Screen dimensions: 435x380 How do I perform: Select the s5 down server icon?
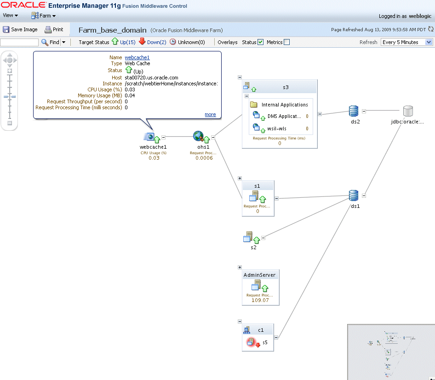251,342
